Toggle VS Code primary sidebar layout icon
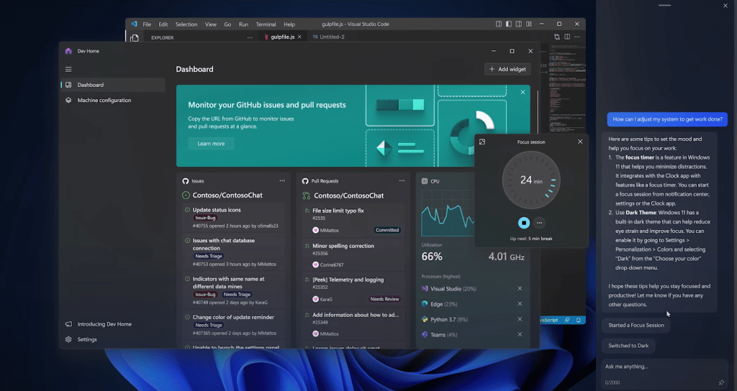This screenshot has width=737, height=391. [508, 24]
